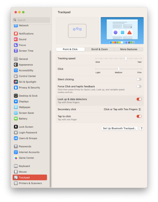Enable the Silent clicking toggle
The image size is (158, 202).
[x=139, y=79]
